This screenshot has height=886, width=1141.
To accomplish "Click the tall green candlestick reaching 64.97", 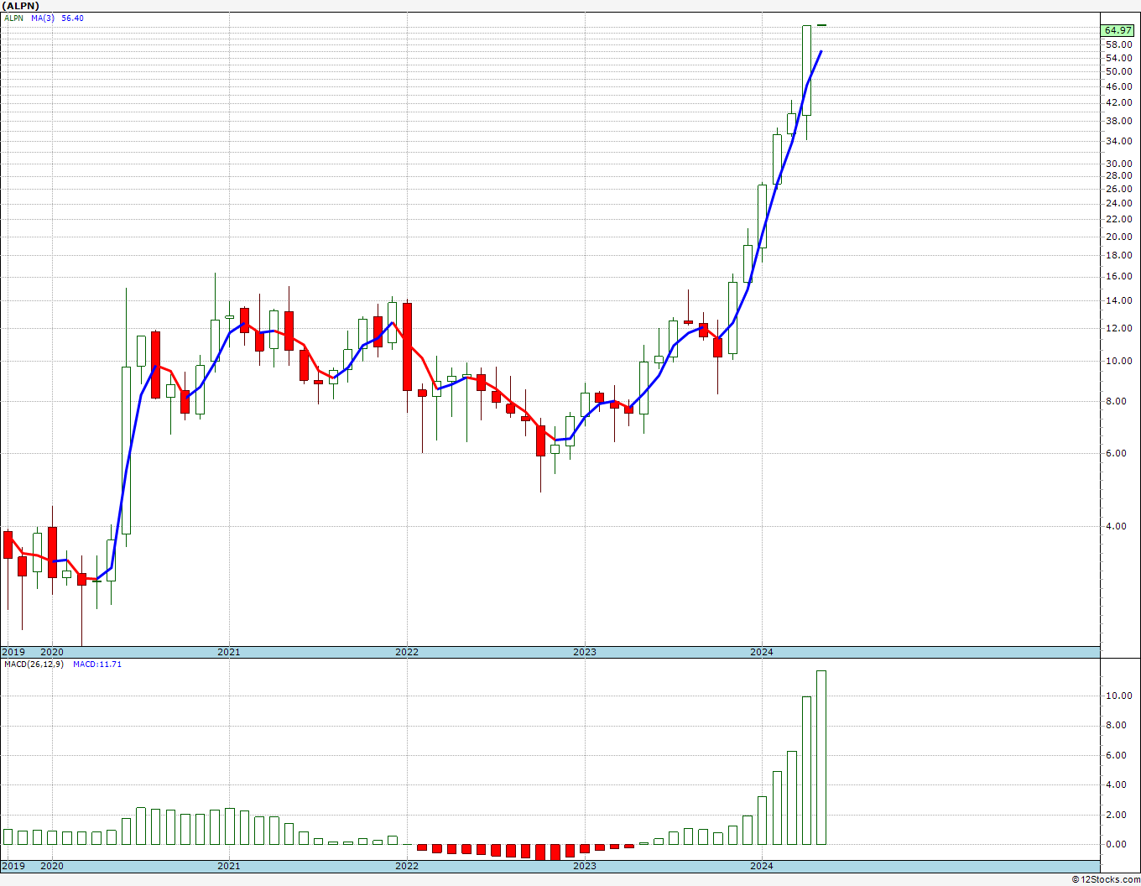I will [x=807, y=70].
